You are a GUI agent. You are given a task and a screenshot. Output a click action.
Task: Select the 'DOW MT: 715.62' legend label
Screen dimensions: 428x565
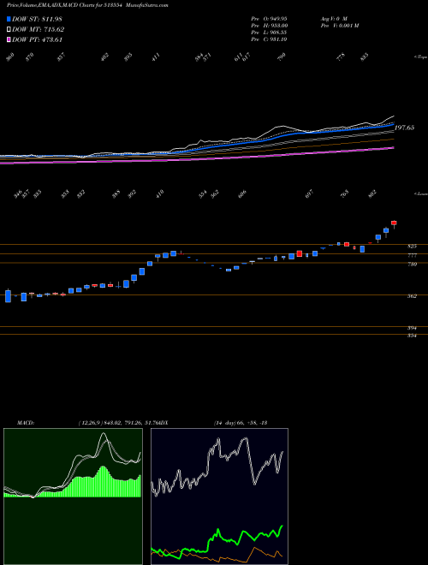pos(39,29)
